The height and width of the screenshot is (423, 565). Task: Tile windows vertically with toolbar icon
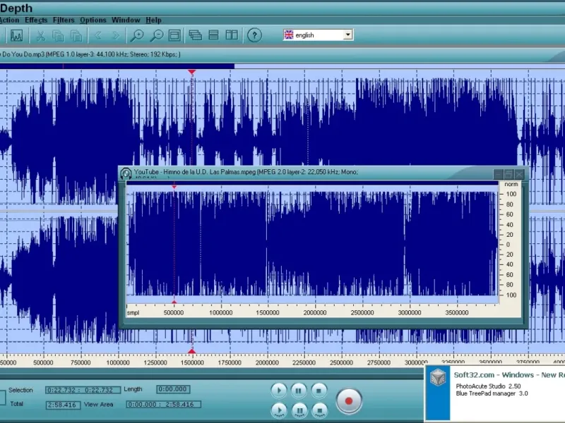coord(231,35)
